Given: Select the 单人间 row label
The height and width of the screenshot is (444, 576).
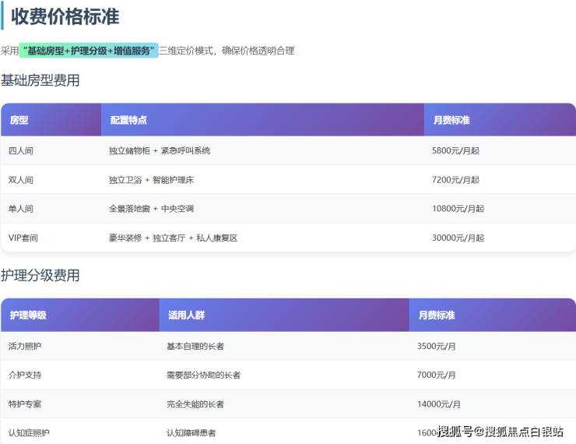Looking at the screenshot, I should [21, 209].
